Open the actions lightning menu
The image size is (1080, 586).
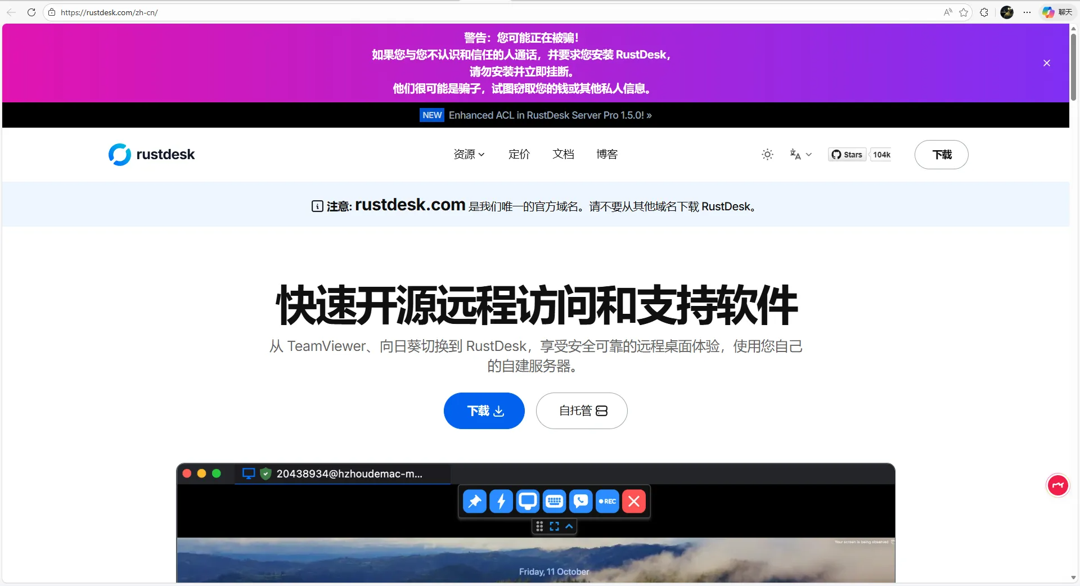pos(501,501)
